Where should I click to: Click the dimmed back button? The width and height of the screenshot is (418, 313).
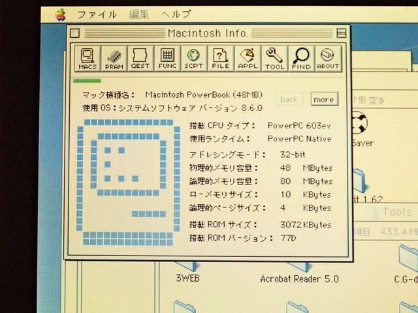pyautogui.click(x=289, y=99)
